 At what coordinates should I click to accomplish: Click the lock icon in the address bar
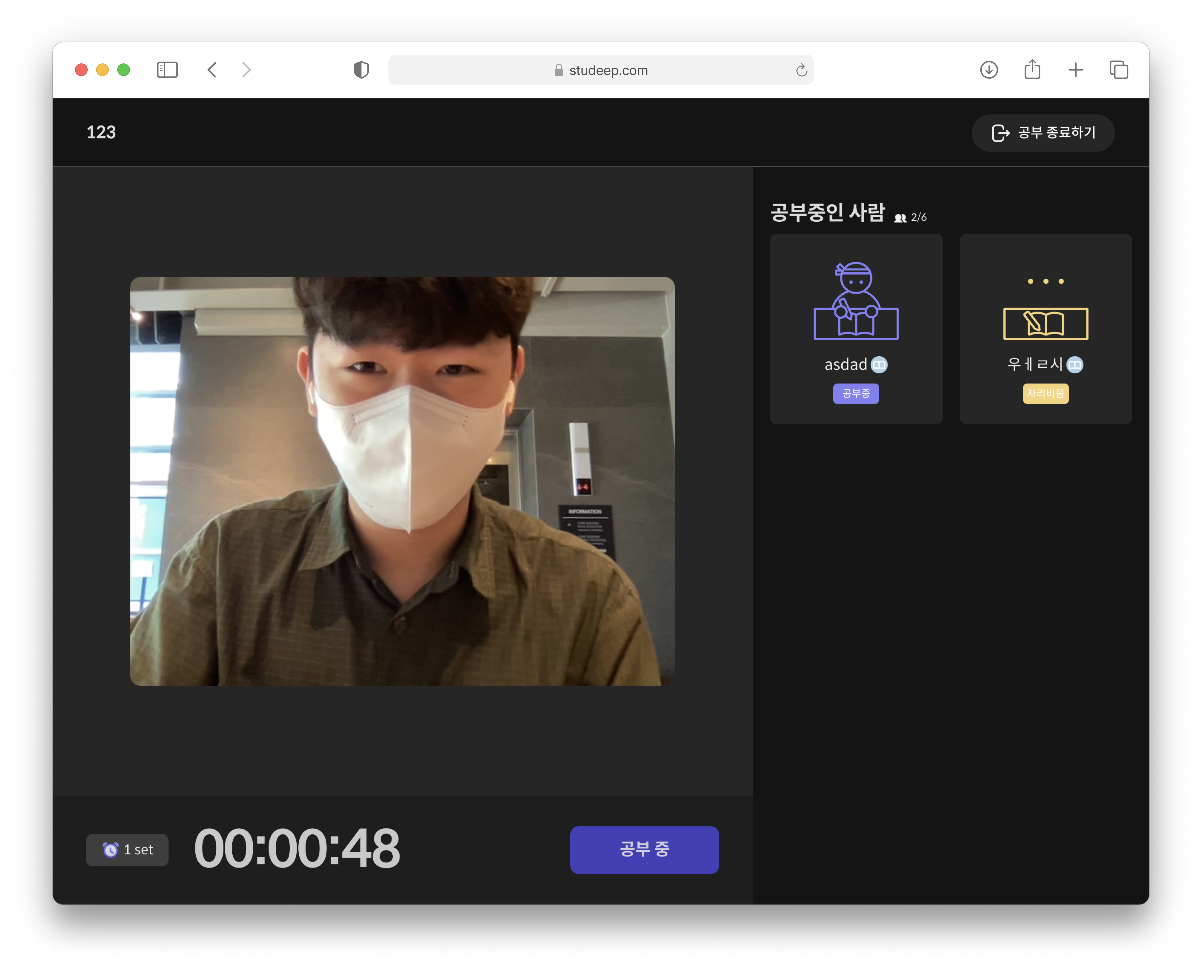click(x=559, y=70)
